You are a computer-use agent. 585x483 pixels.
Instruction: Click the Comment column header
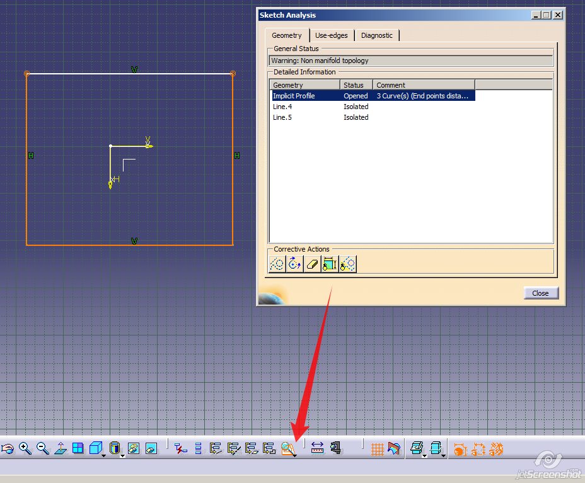(424, 84)
